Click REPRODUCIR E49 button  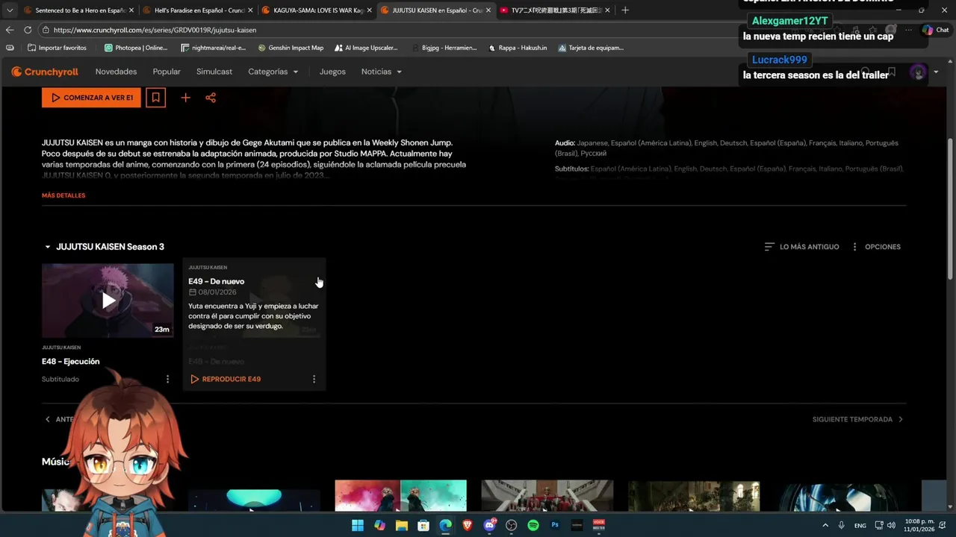click(x=226, y=379)
